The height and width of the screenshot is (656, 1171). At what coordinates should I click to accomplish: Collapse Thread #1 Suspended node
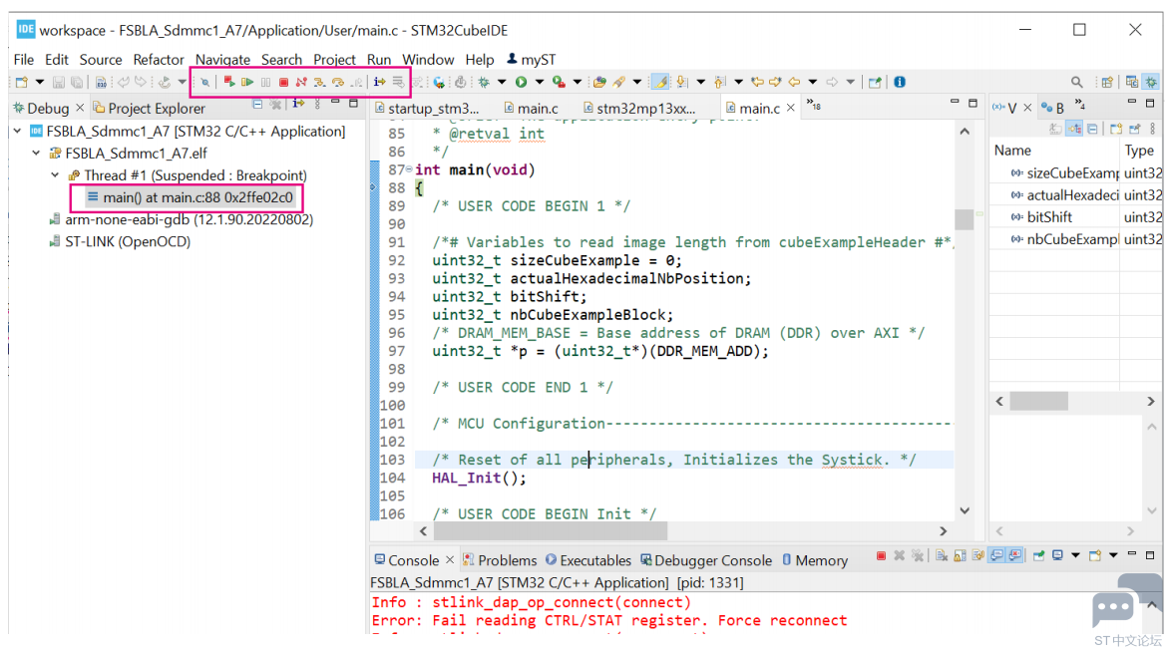pyautogui.click(x=55, y=175)
